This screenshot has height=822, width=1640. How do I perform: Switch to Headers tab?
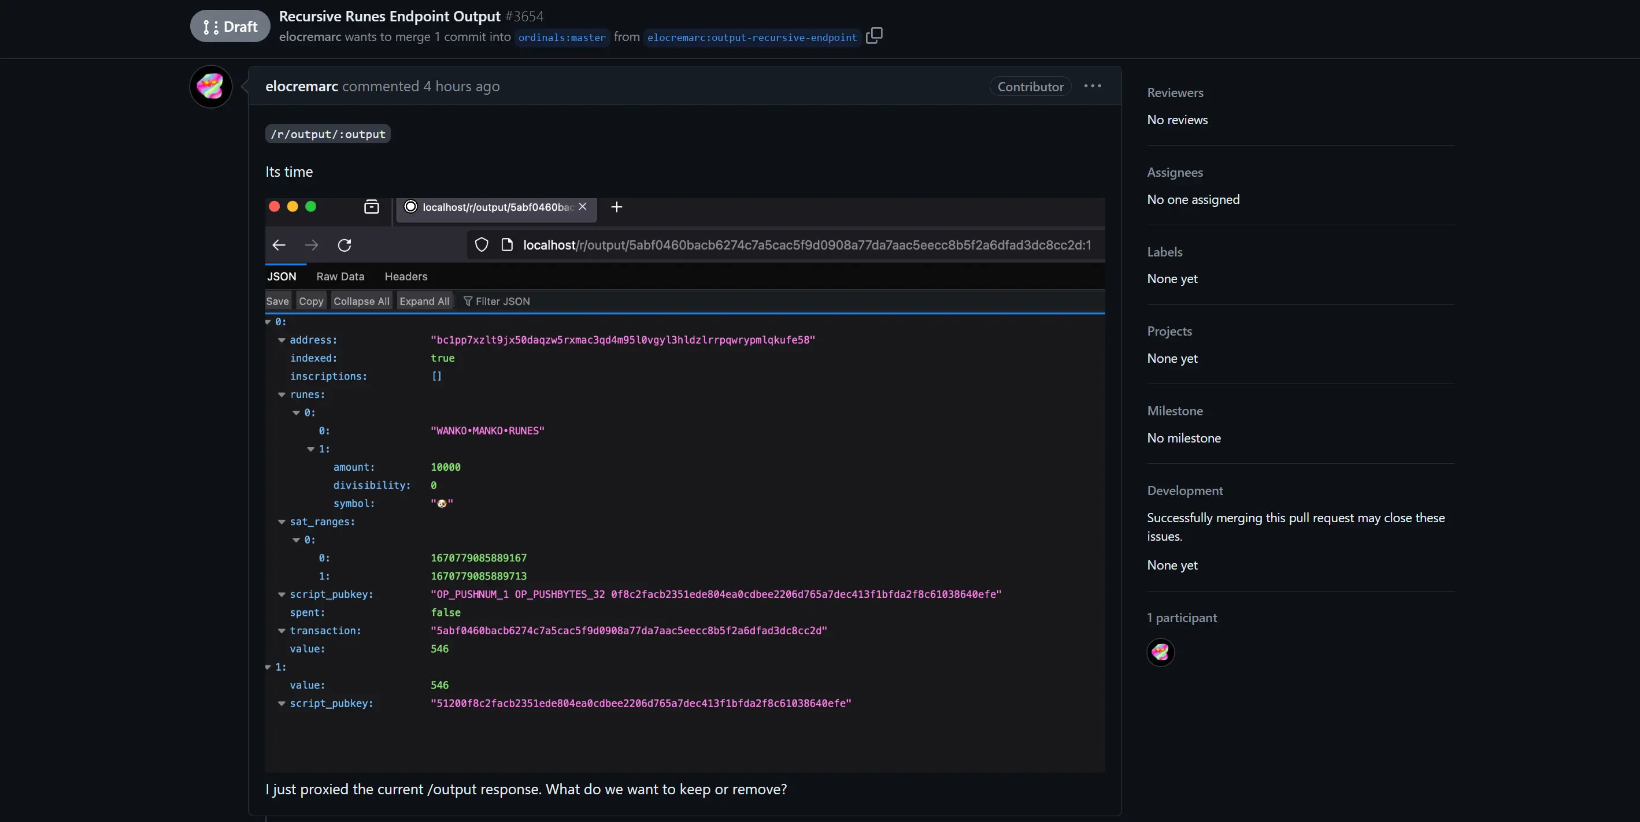point(406,277)
